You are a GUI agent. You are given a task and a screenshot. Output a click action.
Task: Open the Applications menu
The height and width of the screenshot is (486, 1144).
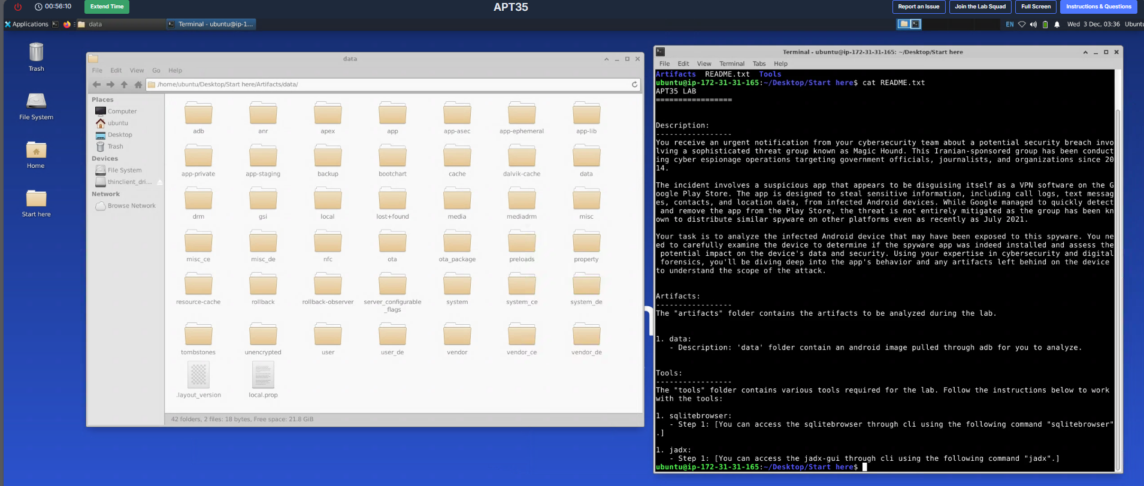point(27,24)
